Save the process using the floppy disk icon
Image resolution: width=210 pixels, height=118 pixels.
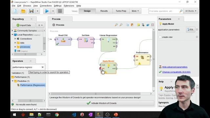31,11
